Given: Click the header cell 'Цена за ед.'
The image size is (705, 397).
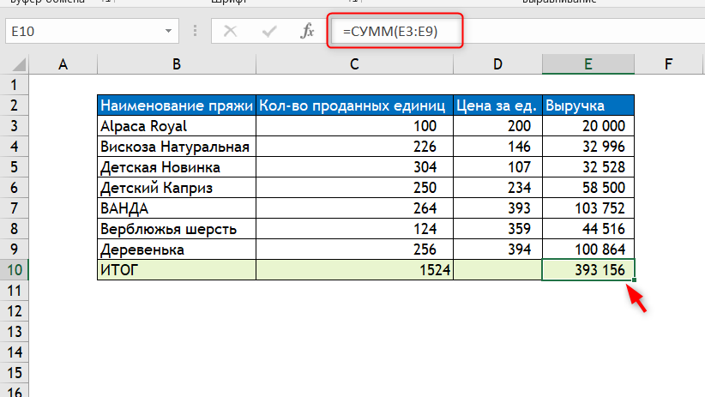Looking at the screenshot, I should click(497, 105).
